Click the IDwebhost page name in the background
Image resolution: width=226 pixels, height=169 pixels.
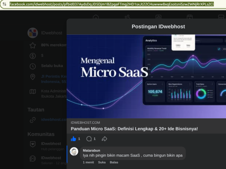point(52,33)
